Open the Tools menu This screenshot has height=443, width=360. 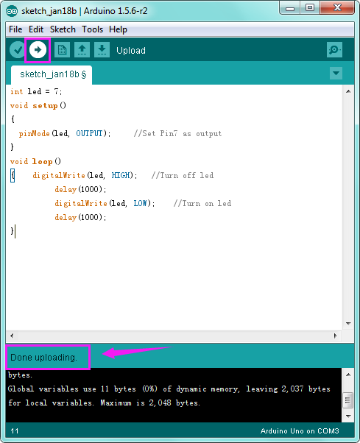(93, 29)
